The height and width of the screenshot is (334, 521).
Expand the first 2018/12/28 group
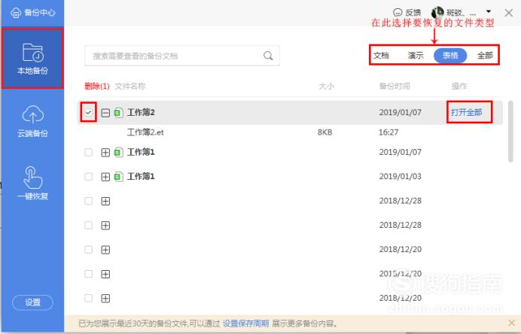point(105,201)
